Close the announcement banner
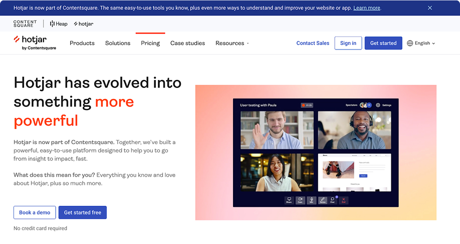460x244 pixels. click(430, 8)
